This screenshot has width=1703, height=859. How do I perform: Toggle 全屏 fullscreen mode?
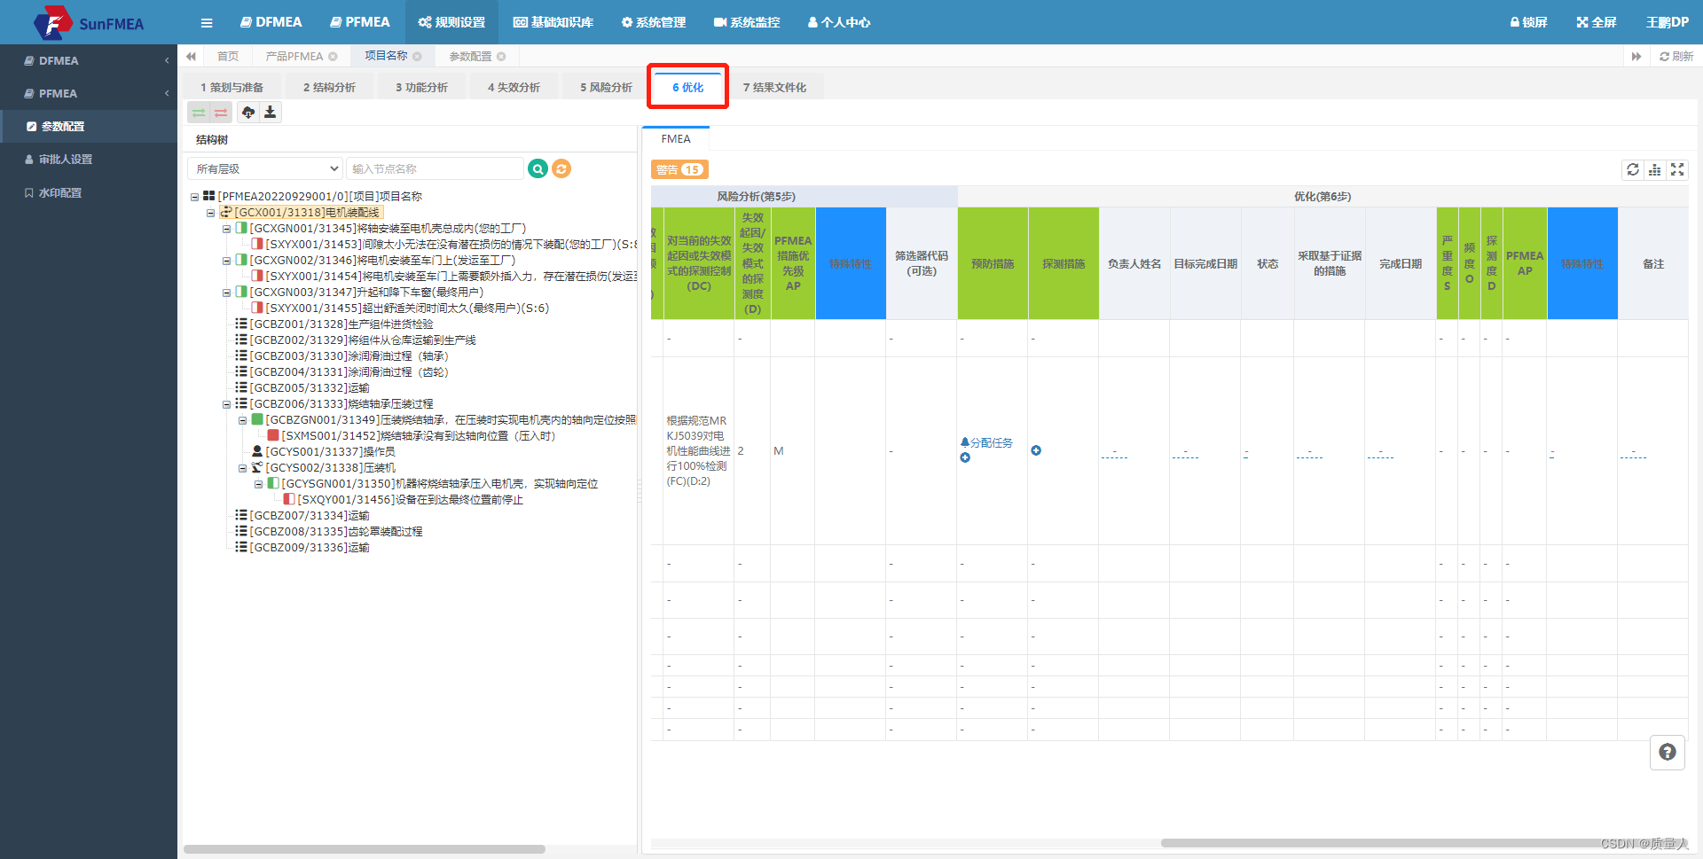1597,22
